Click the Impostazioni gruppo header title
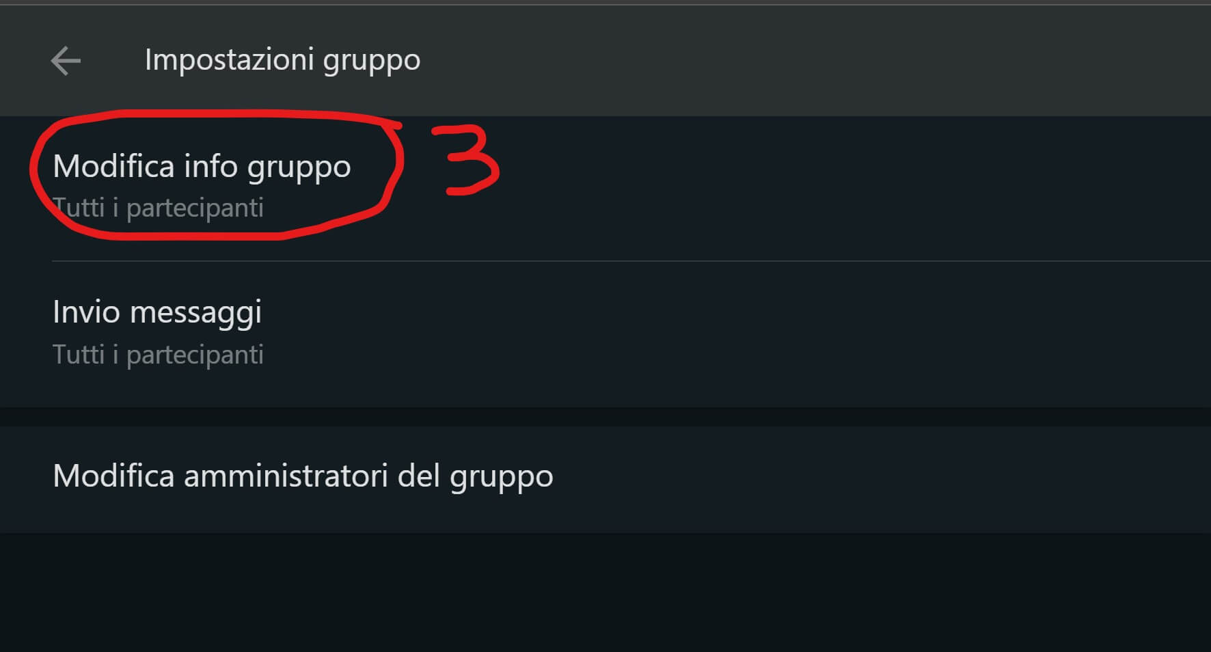The width and height of the screenshot is (1211, 652). (282, 61)
